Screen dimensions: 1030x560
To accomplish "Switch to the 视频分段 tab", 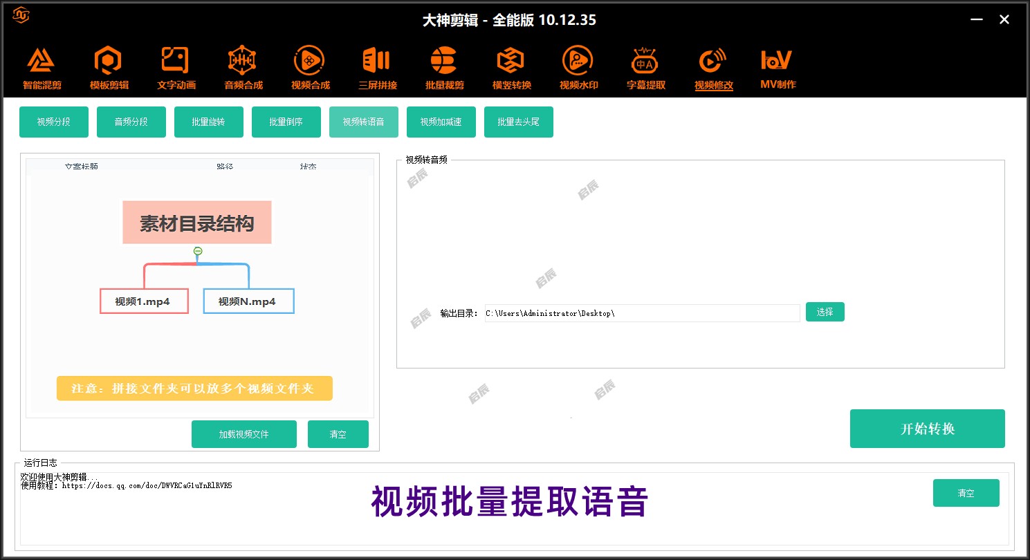I will pyautogui.click(x=54, y=122).
